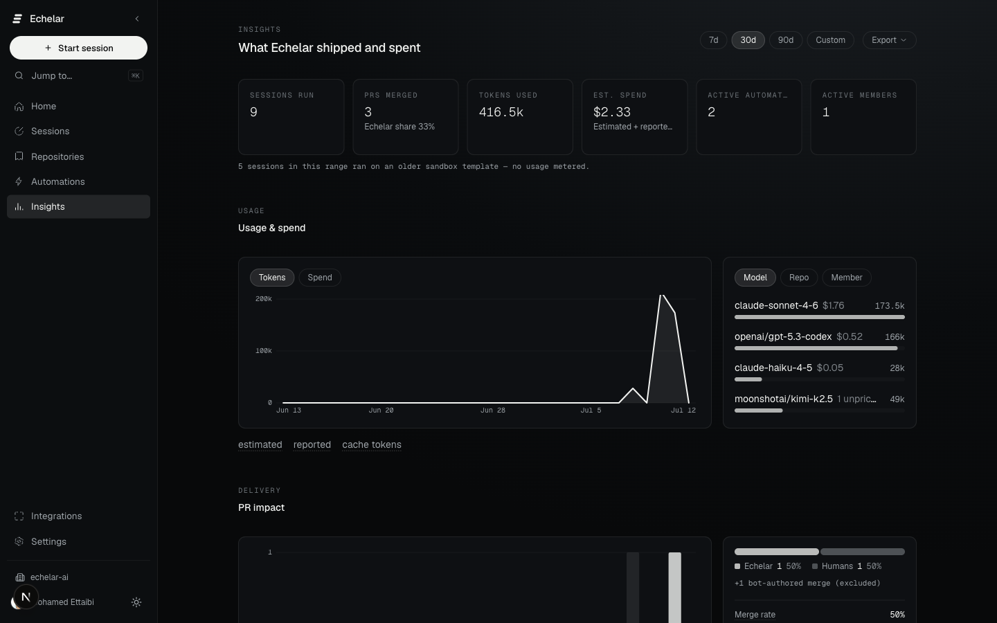Show breakdown by Member
The height and width of the screenshot is (623, 997).
point(847,278)
